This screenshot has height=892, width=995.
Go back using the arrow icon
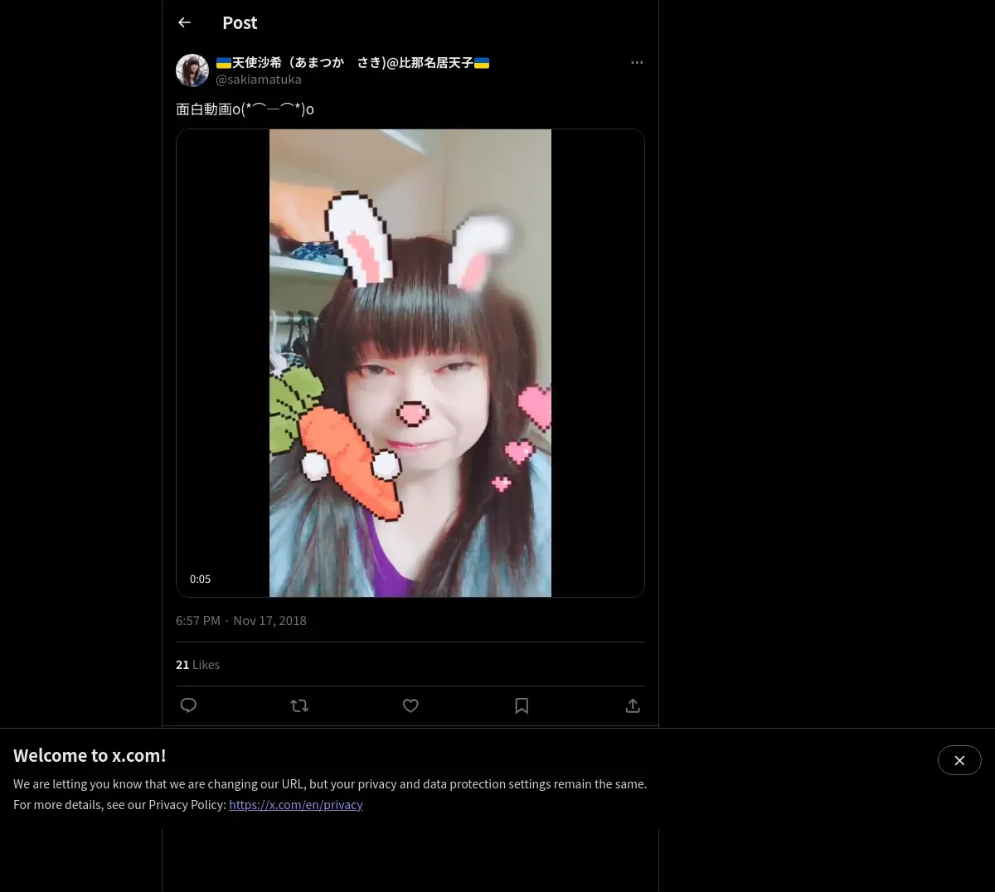(184, 22)
